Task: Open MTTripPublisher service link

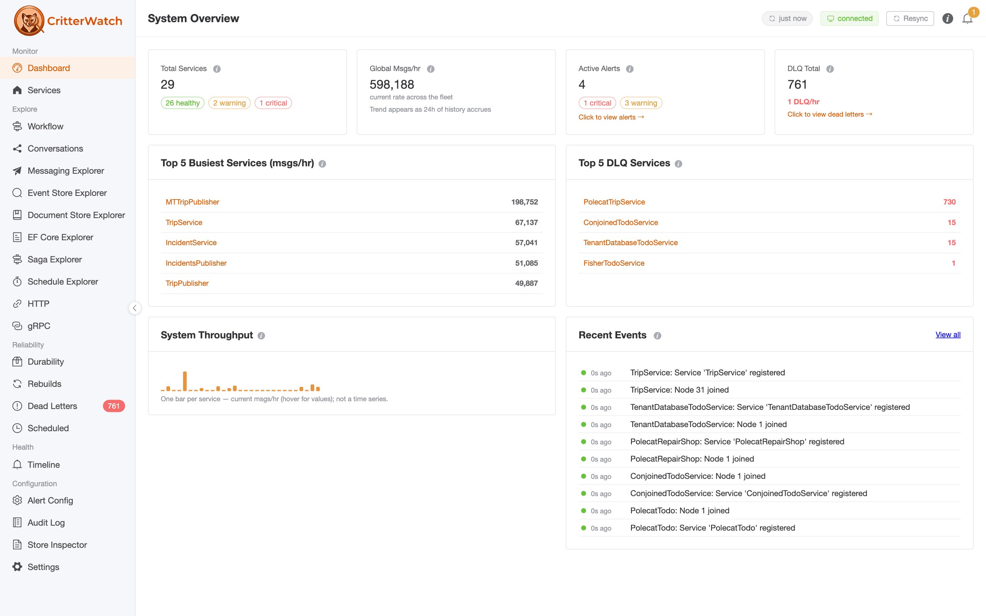Action: (192, 202)
